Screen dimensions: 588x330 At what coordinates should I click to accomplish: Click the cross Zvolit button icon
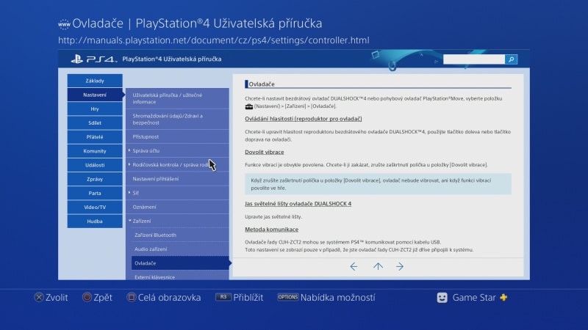pyautogui.click(x=39, y=298)
